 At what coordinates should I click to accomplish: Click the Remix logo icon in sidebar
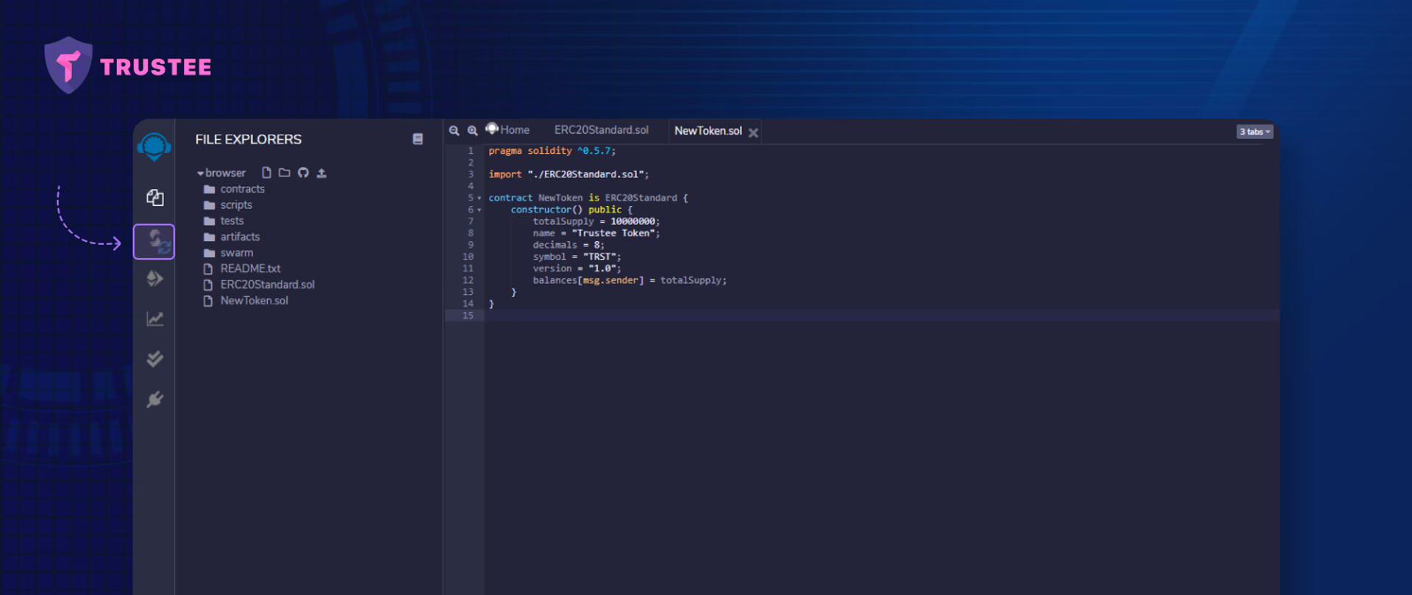[x=154, y=146]
